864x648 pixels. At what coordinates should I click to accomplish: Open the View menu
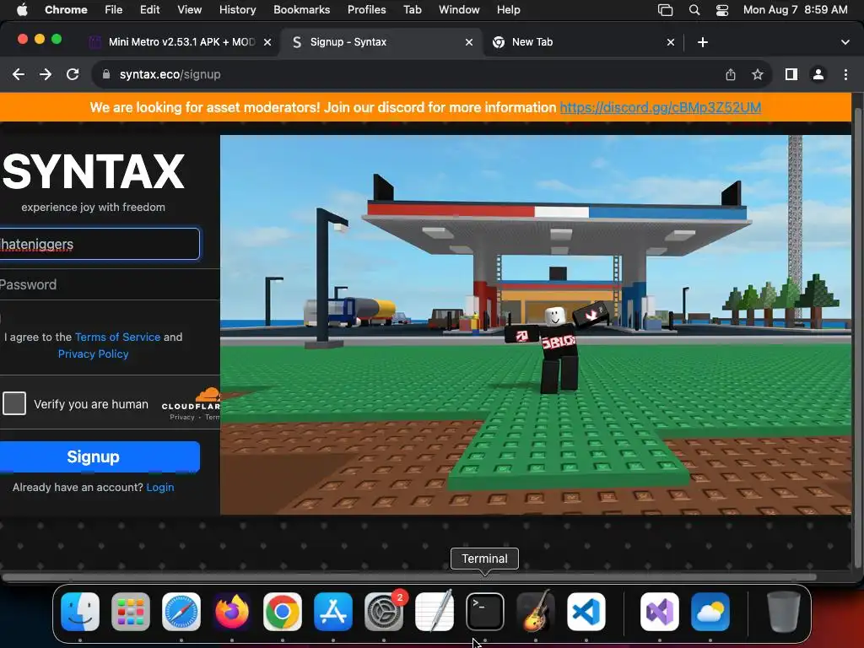coord(190,10)
